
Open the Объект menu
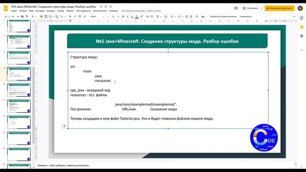(70, 11)
